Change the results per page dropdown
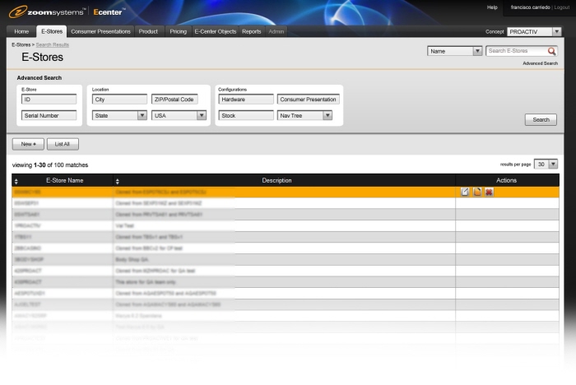This screenshot has width=576, height=385. click(x=552, y=165)
